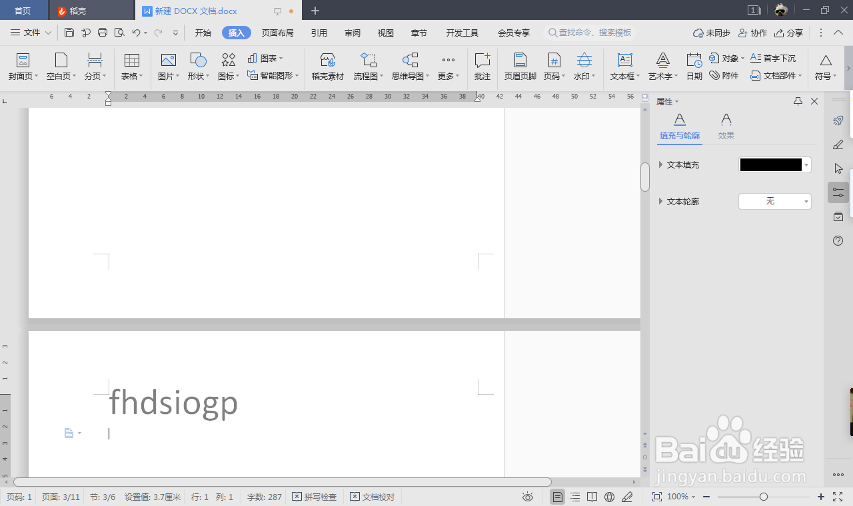This screenshot has height=506, width=853.
Task: Click the zoom in plus button
Action: pyautogui.click(x=821, y=497)
